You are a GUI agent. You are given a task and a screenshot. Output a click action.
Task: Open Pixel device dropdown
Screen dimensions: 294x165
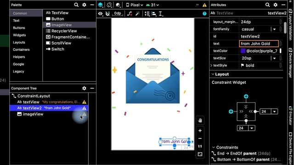click(135, 5)
